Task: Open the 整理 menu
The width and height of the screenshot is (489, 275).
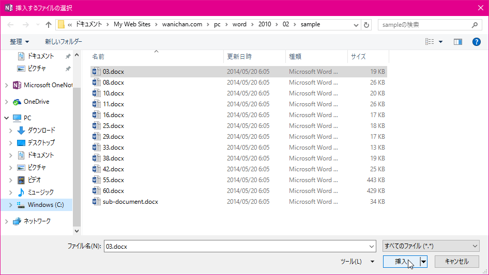Action: 19,41
